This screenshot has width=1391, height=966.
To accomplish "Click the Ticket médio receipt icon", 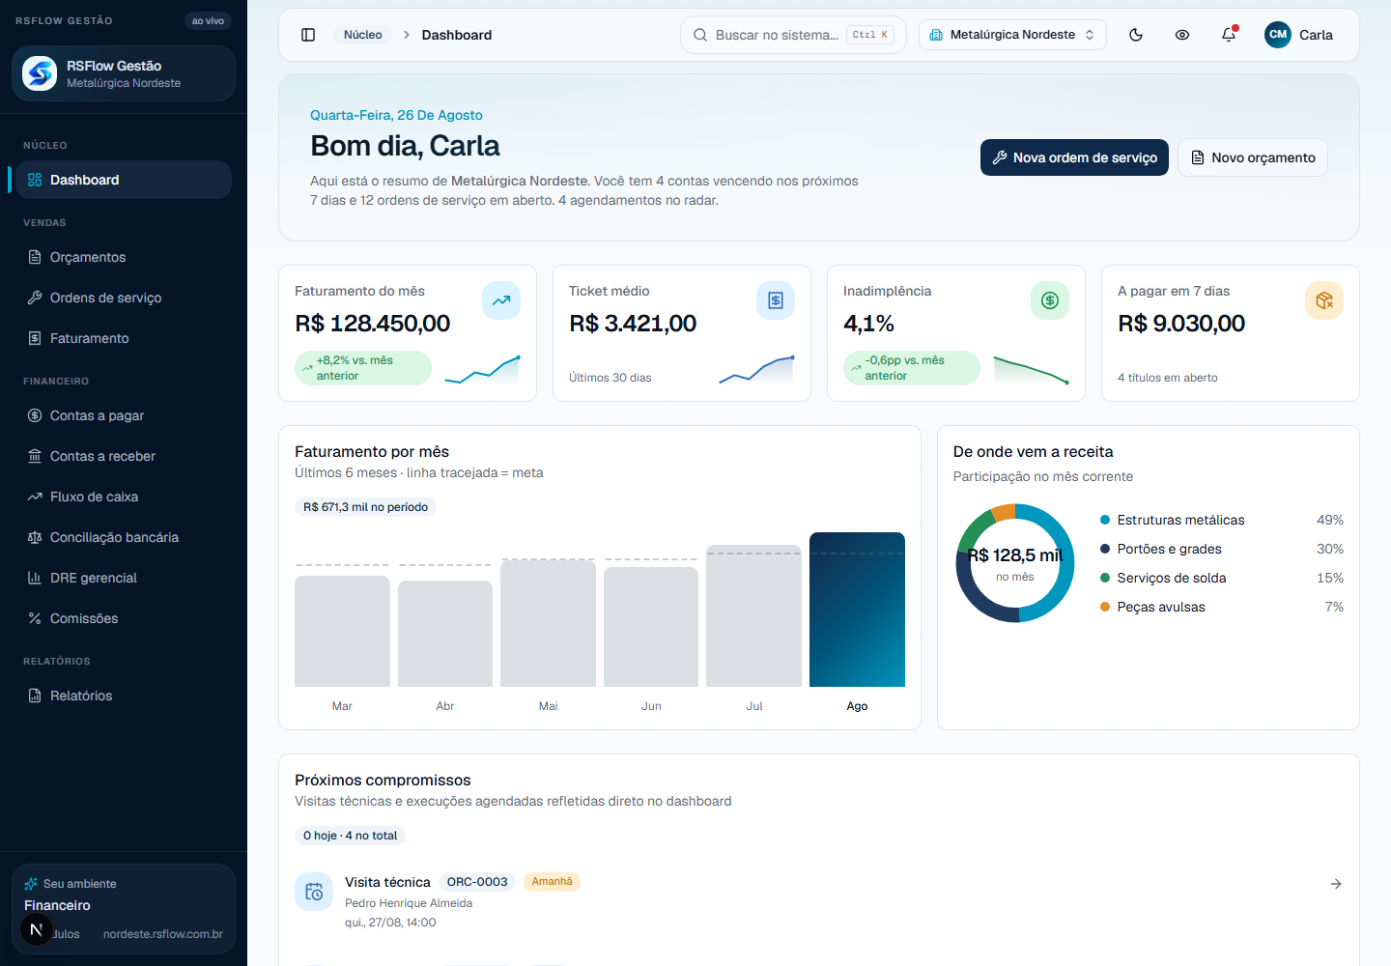I will [x=776, y=300].
